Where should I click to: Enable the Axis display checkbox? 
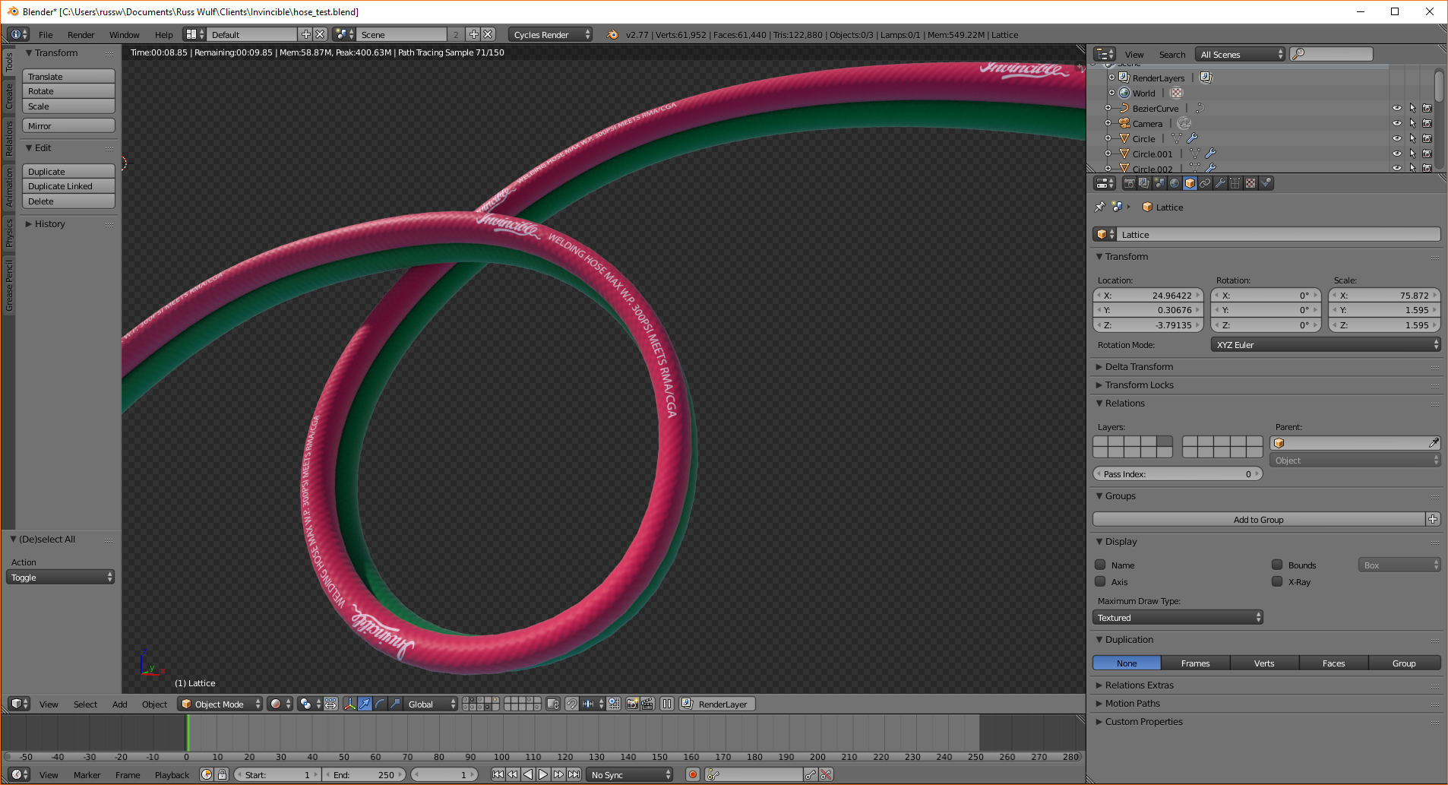point(1100,581)
